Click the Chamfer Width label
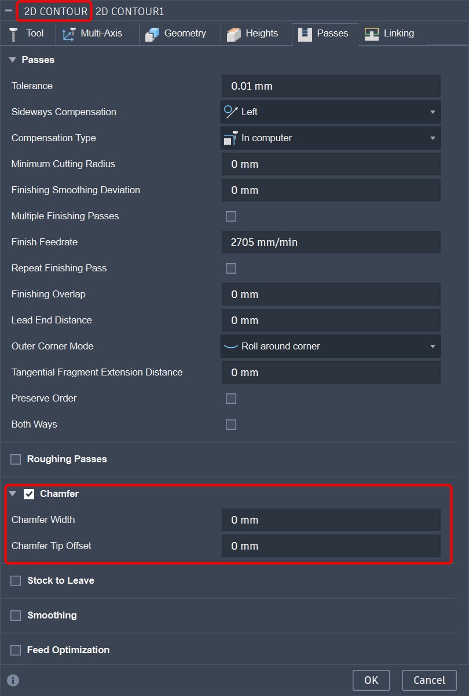The width and height of the screenshot is (469, 696). pyautogui.click(x=43, y=520)
